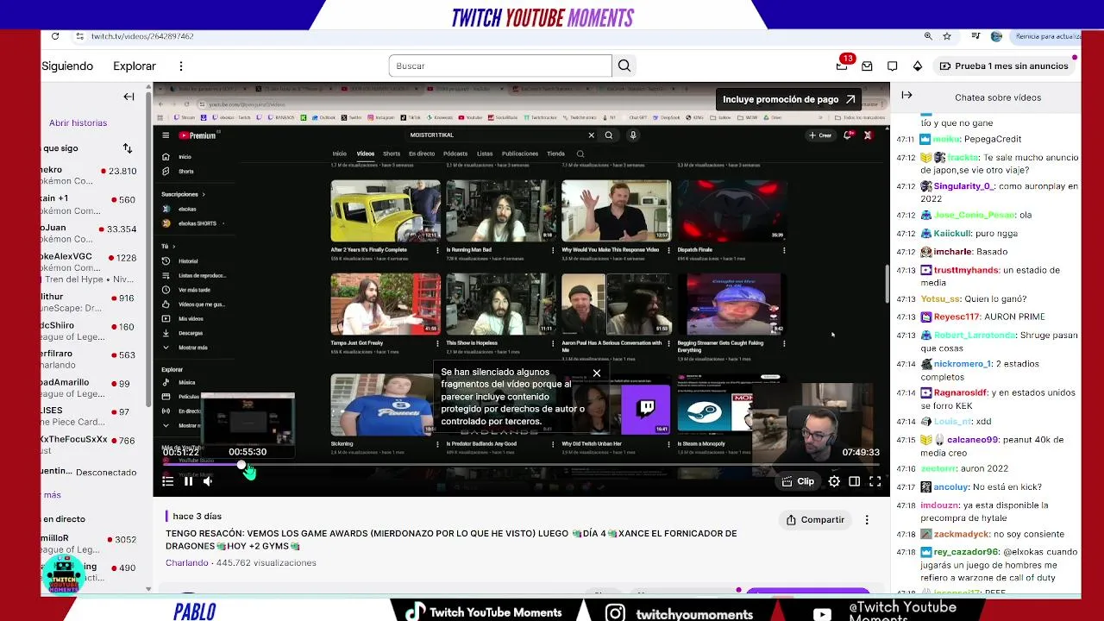Select the YouTube channel Inicio tab
Image resolution: width=1104 pixels, height=621 pixels.
click(340, 154)
